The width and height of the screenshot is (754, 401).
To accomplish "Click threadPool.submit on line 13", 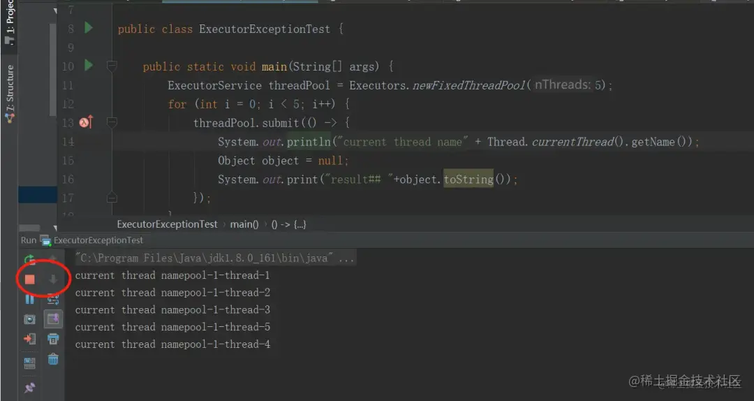I will tap(246, 123).
